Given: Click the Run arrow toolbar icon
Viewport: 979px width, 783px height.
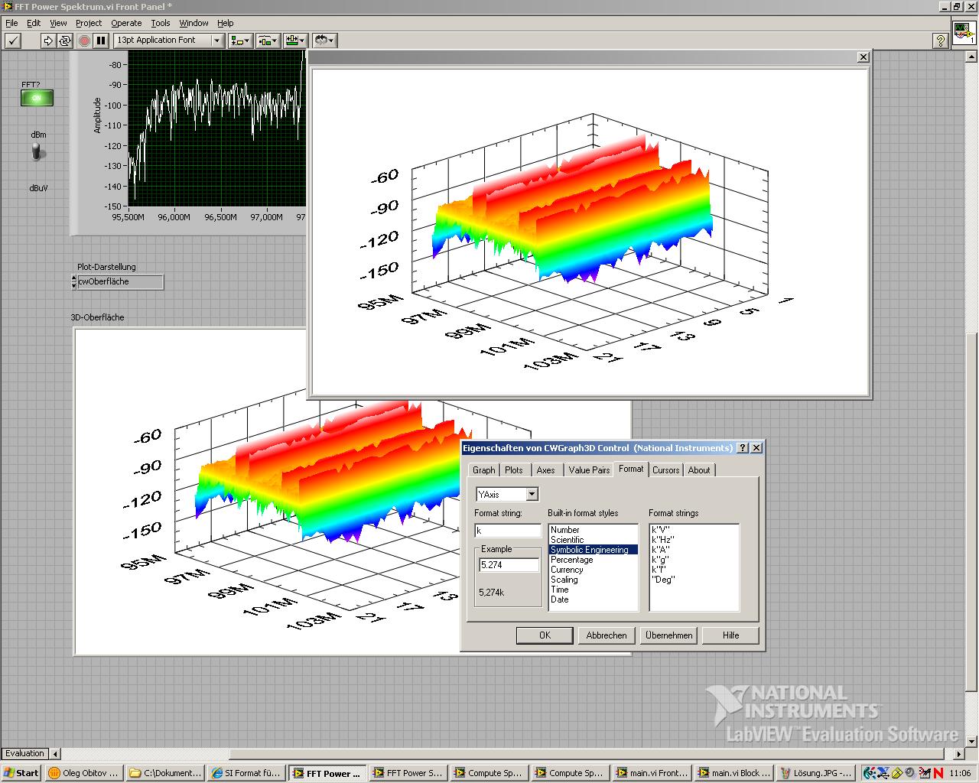Looking at the screenshot, I should pos(47,41).
